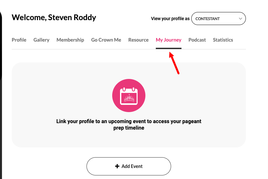The image size is (268, 179).
Task: Click the red annotation arrow
Action: 174,63
